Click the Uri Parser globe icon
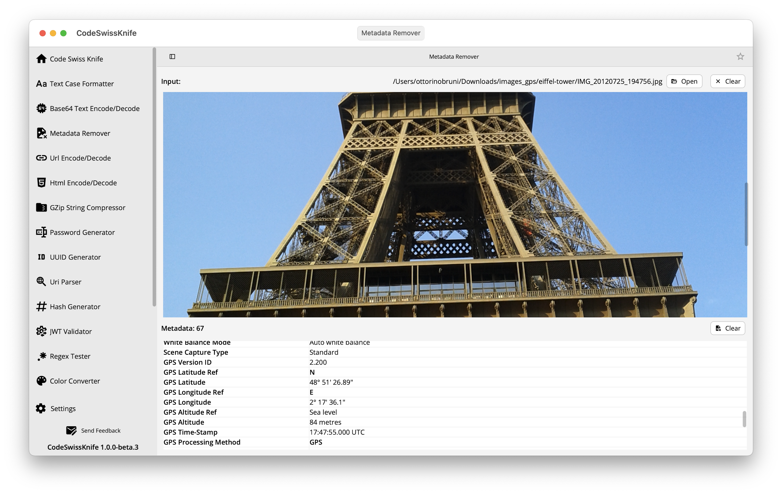 tap(41, 282)
